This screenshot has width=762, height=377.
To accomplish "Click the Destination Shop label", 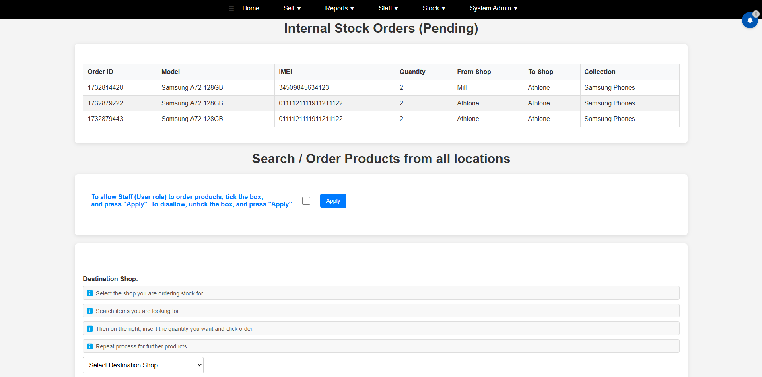I will coord(110,279).
